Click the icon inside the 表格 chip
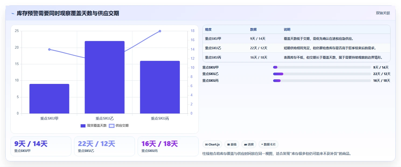 point(228,145)
